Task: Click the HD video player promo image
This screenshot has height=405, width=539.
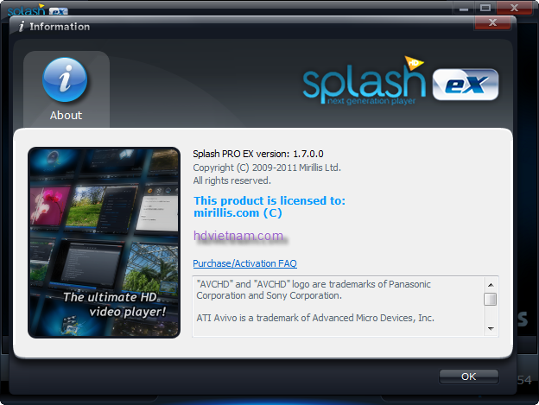Action: (105, 243)
